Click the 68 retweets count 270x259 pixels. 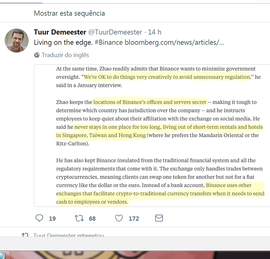coord(92,219)
